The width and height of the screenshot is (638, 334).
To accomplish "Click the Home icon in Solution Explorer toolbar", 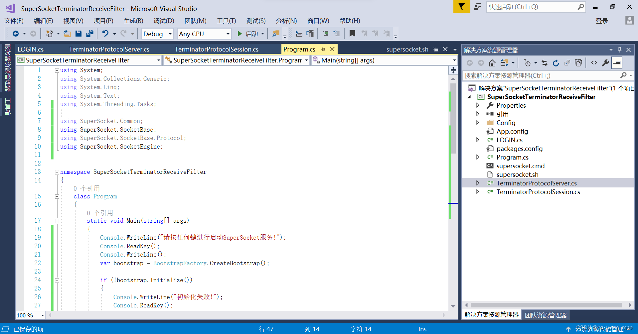I will tap(492, 63).
